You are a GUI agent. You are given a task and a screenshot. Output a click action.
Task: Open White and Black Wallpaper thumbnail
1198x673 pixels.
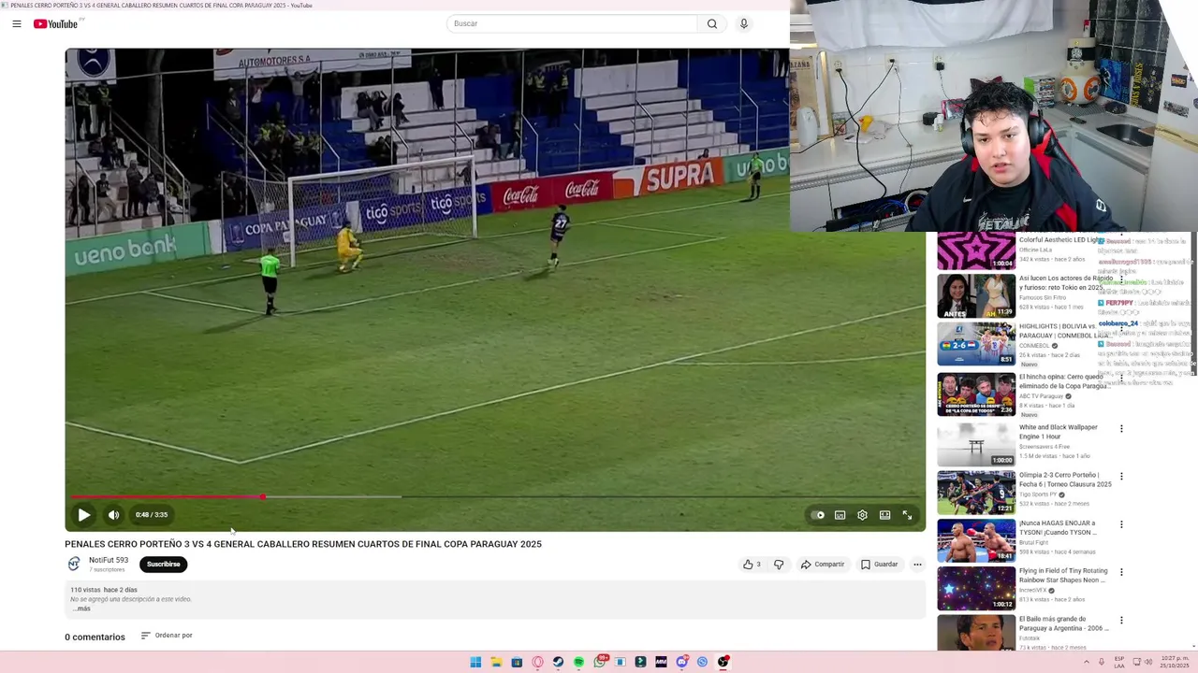tap(976, 444)
